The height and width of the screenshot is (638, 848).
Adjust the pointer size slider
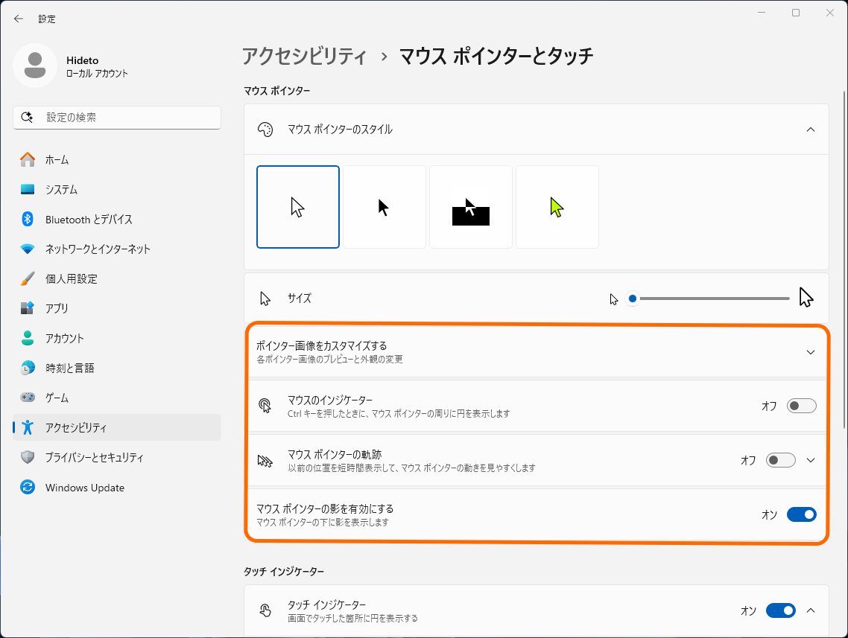pyautogui.click(x=632, y=297)
